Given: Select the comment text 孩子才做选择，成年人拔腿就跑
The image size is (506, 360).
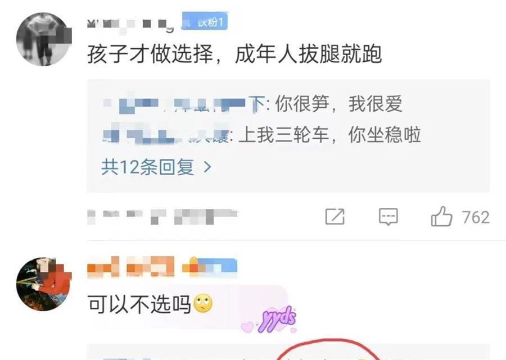Looking at the screenshot, I should click(x=234, y=54).
